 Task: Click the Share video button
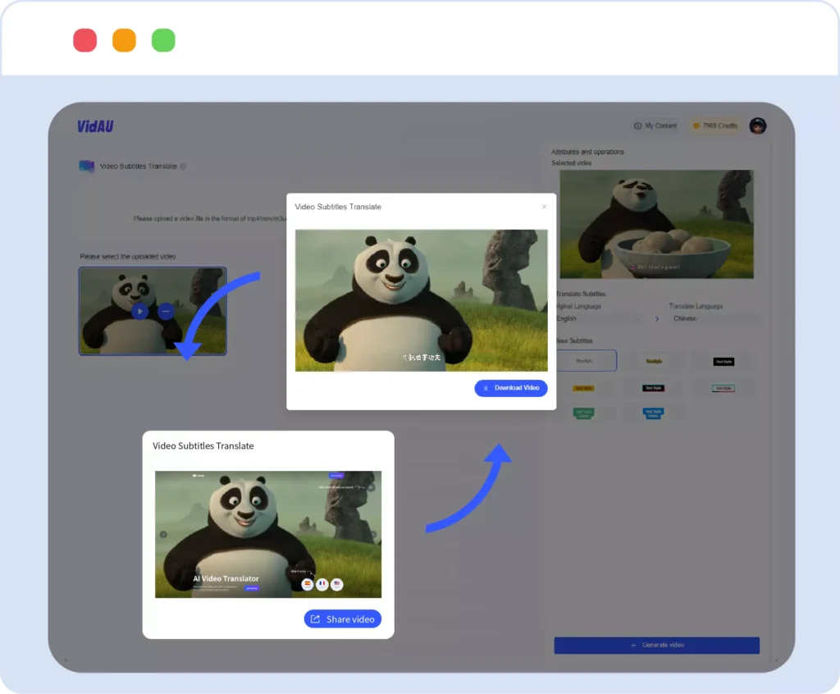(343, 619)
